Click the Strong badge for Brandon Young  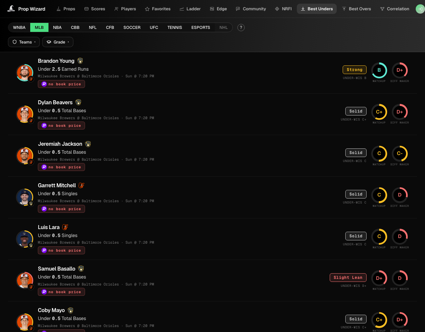point(355,70)
